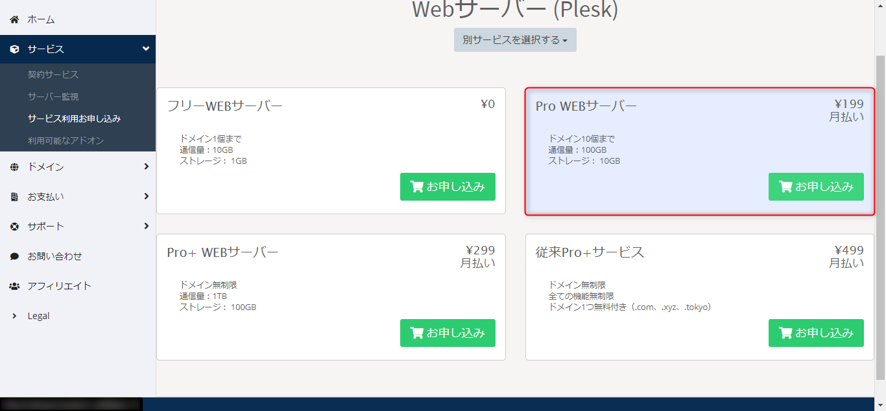Apply for Pro+ WEBサーバー plan
Screen dimensions: 886x411
click(448, 333)
